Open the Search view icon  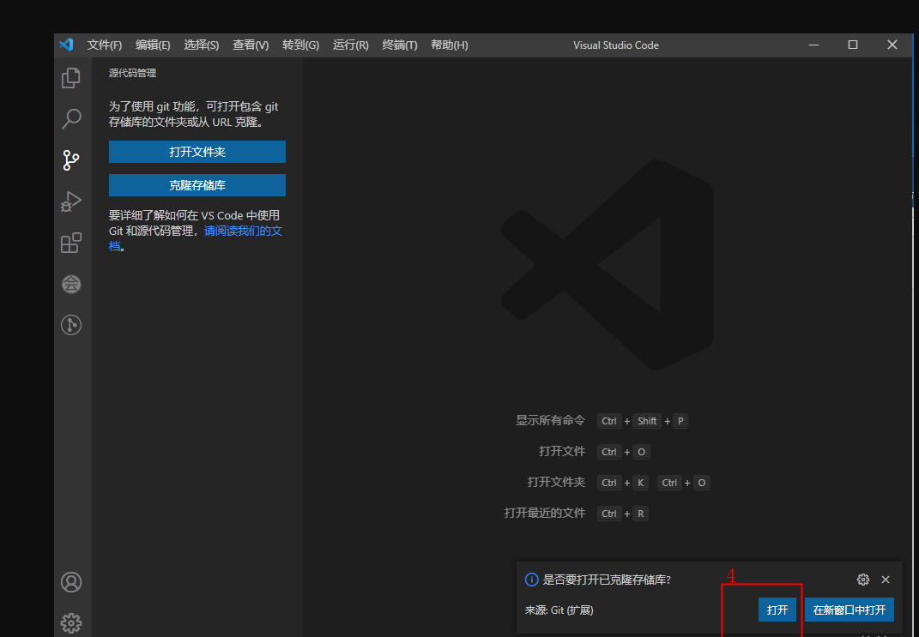tap(71, 119)
